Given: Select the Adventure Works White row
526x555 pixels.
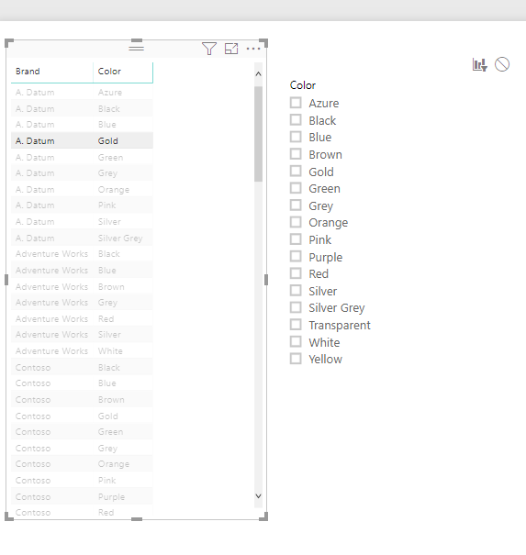Looking at the screenshot, I should click(x=83, y=351).
